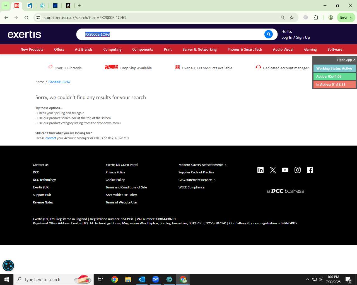Open the Phones & Smart Tech menu
The height and width of the screenshot is (285, 357).
click(x=245, y=49)
